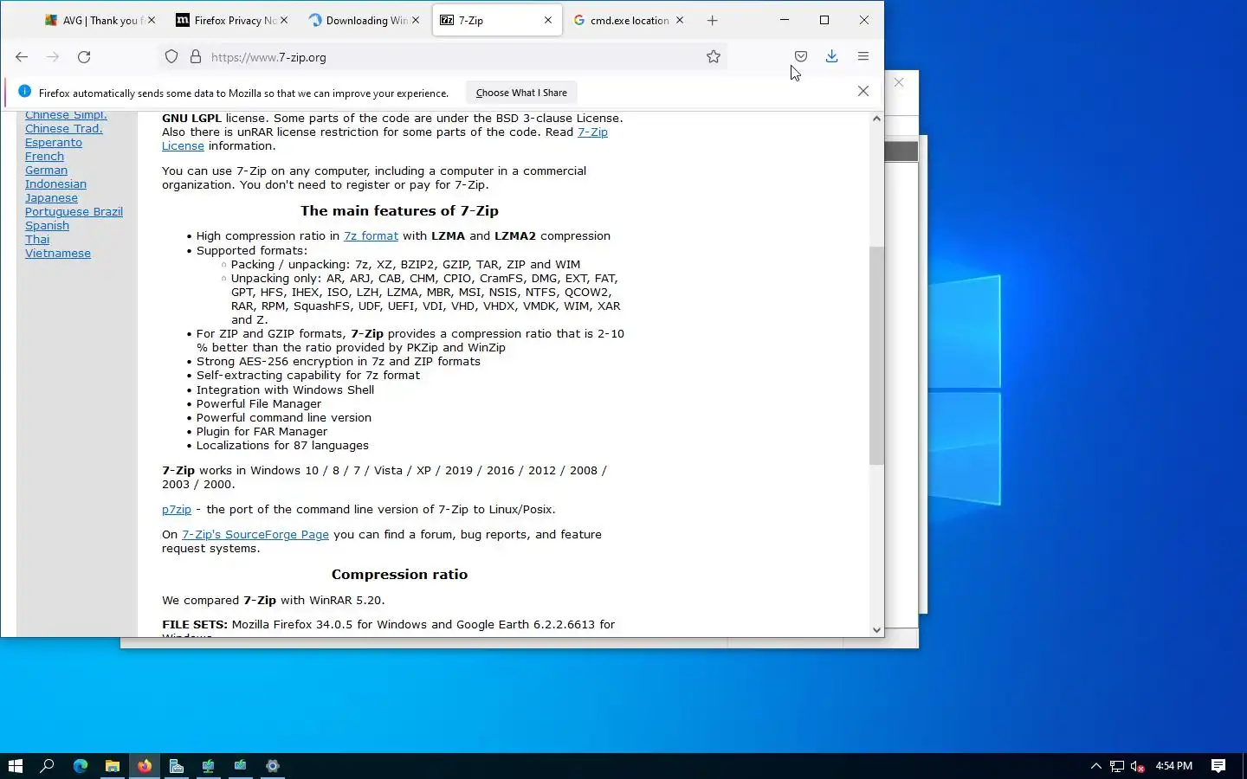The image size is (1247, 779).
Task: Reload the 7-zip.org page
Action: point(84,57)
